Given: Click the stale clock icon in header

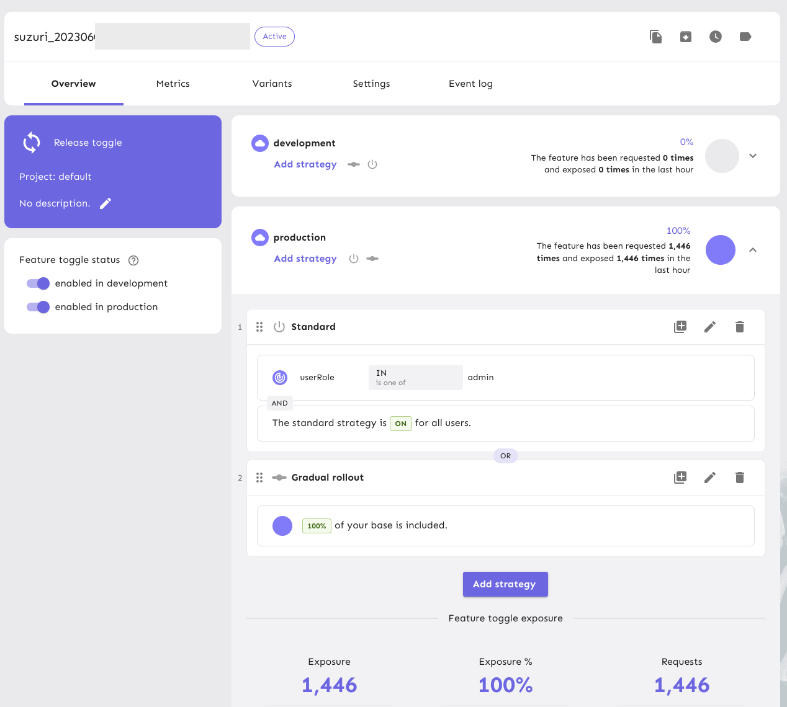Looking at the screenshot, I should 715,37.
